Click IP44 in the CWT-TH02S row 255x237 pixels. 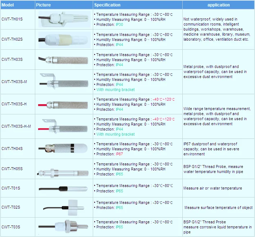[x=119, y=45]
